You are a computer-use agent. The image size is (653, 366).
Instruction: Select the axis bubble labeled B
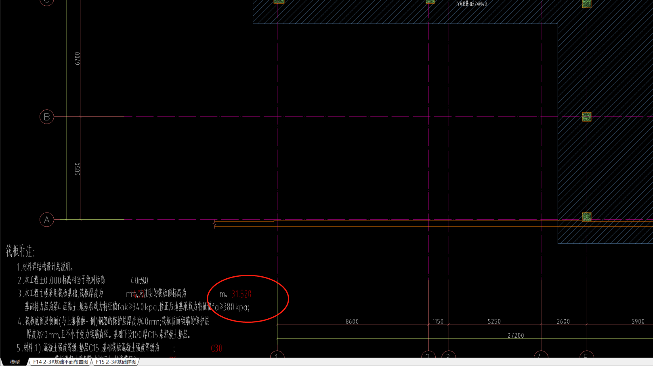47,117
